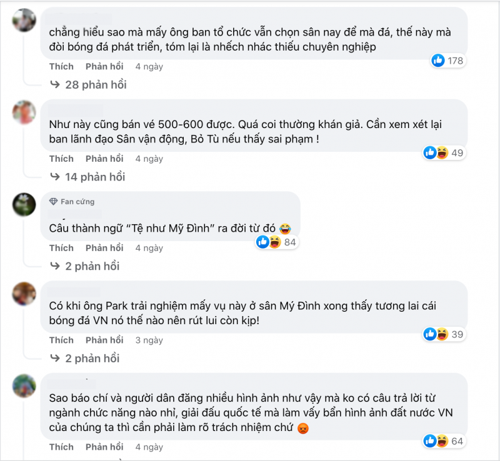500x461 pixels.
Task: Expand the 14 phản hồi replies
Action: pyautogui.click(x=89, y=177)
